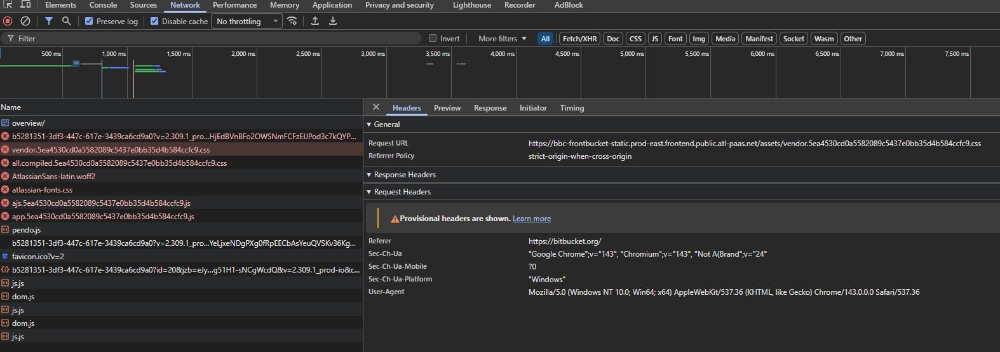Import HAR file upload icon
The height and width of the screenshot is (352, 1000).
point(314,21)
